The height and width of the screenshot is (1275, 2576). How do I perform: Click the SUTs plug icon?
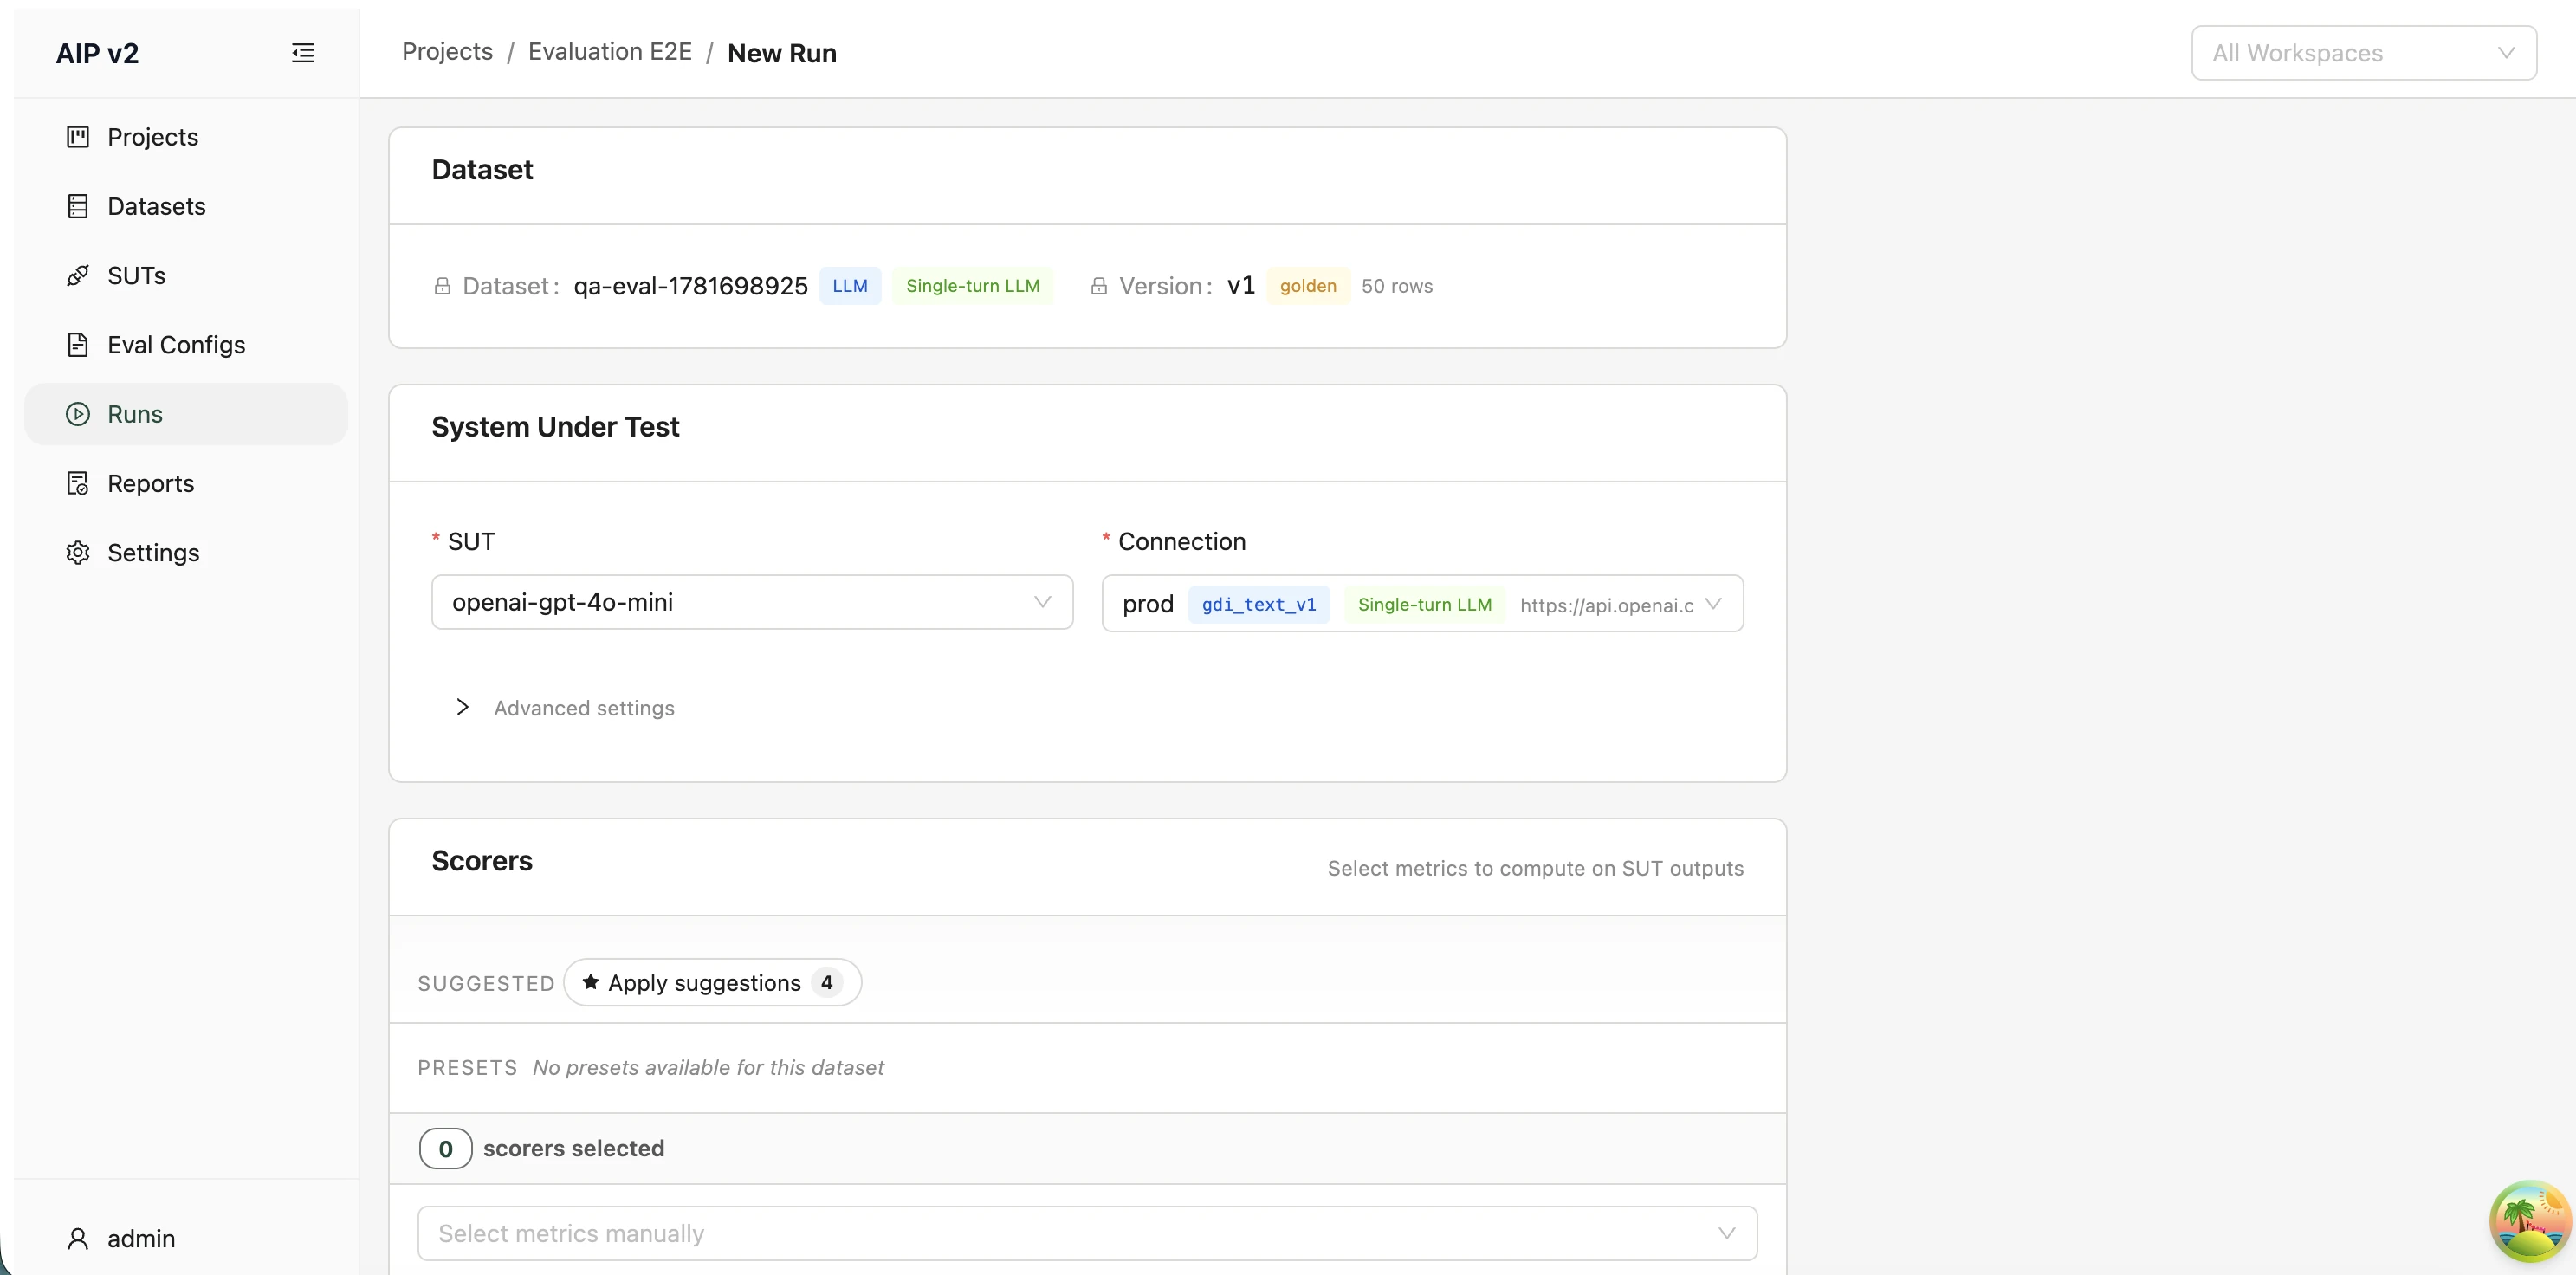tap(78, 275)
